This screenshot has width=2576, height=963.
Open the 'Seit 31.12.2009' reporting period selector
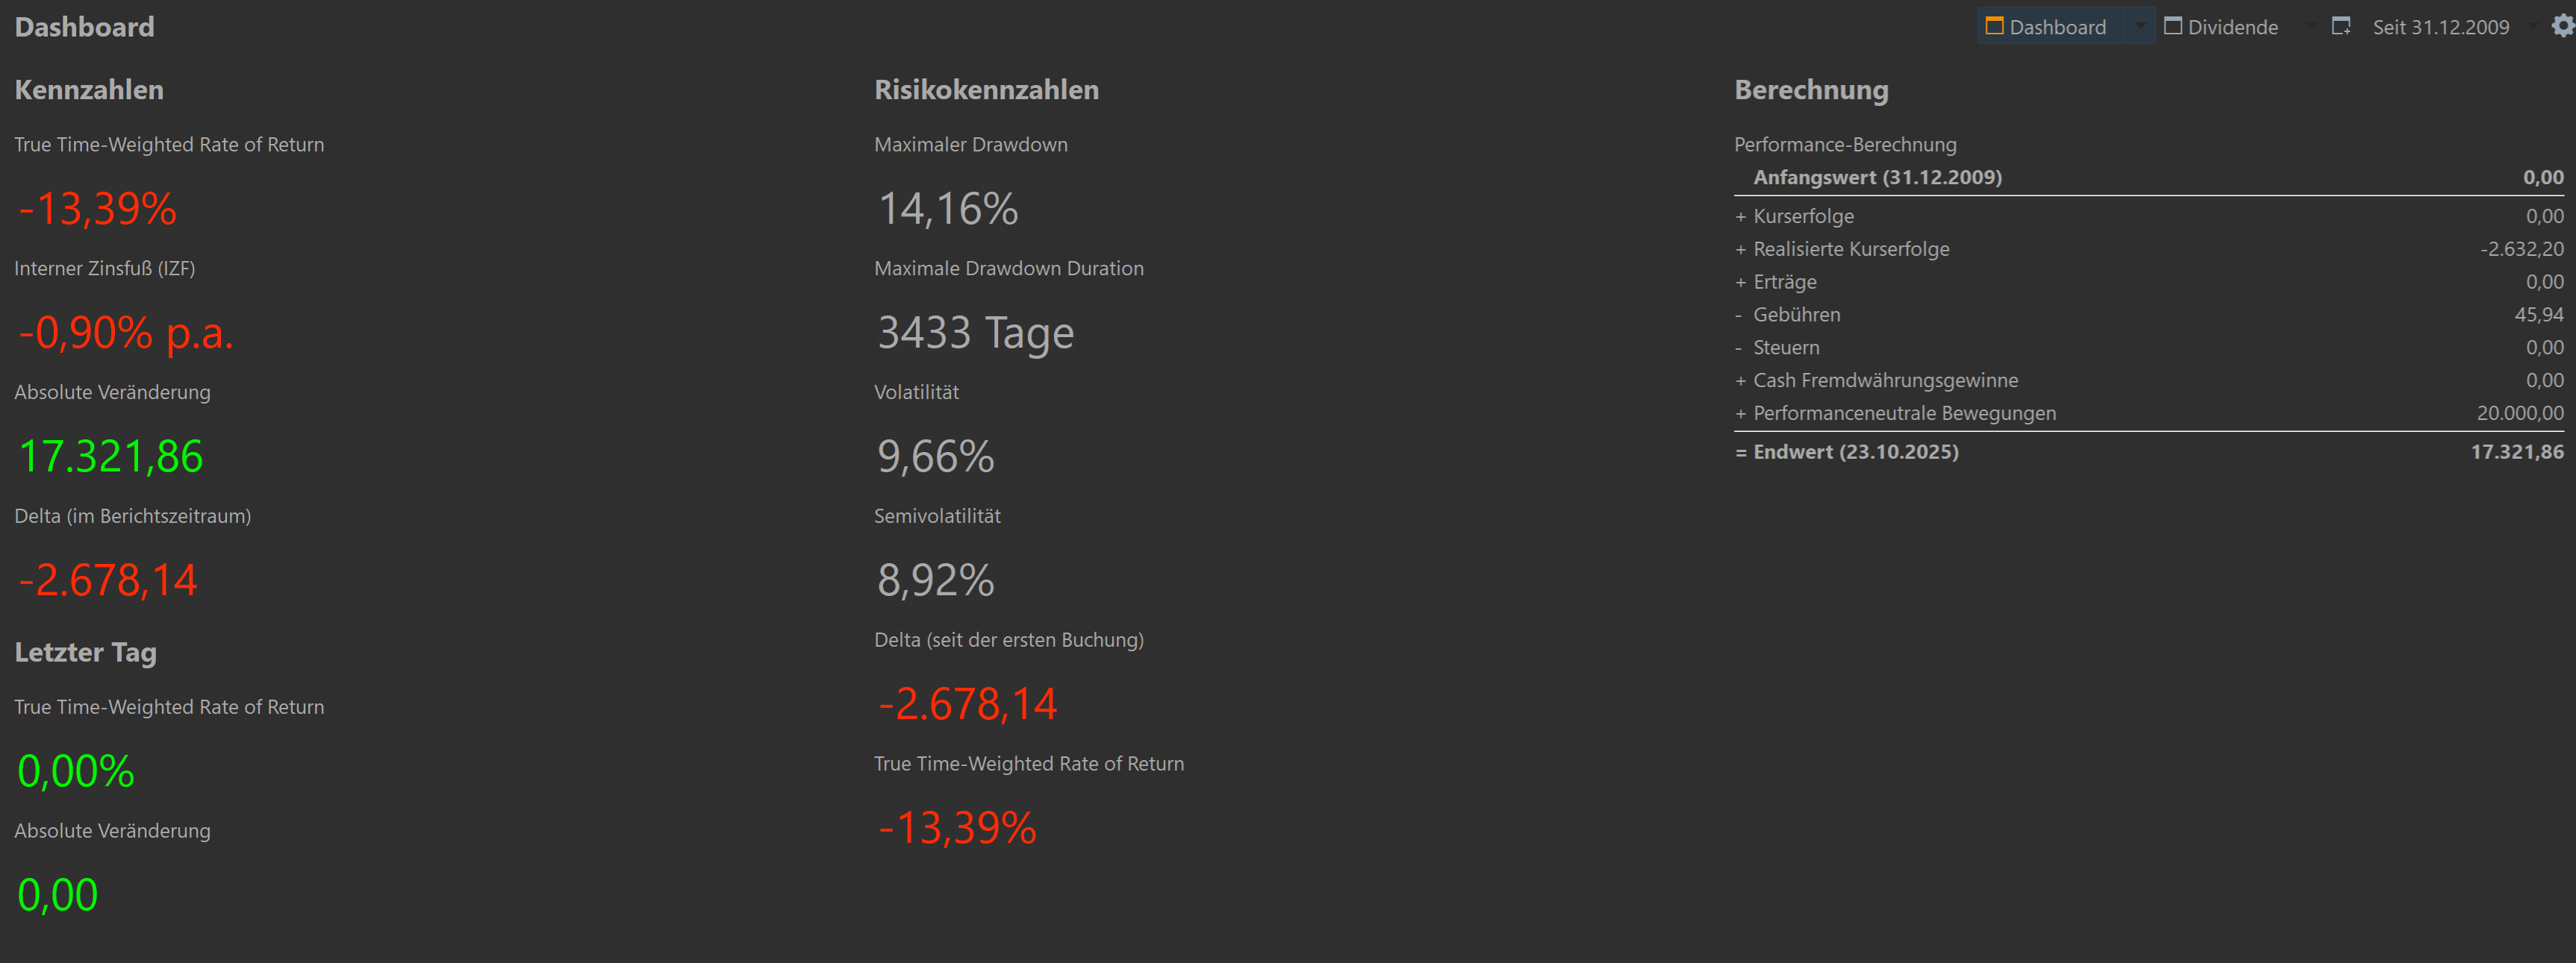click(2440, 27)
